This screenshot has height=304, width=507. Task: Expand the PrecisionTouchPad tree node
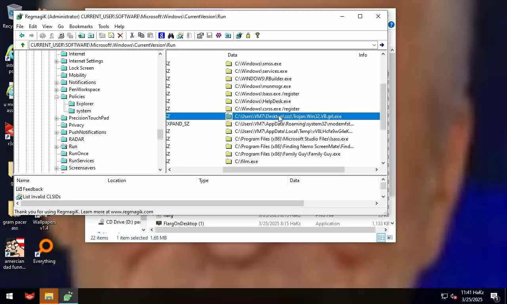[56, 118]
